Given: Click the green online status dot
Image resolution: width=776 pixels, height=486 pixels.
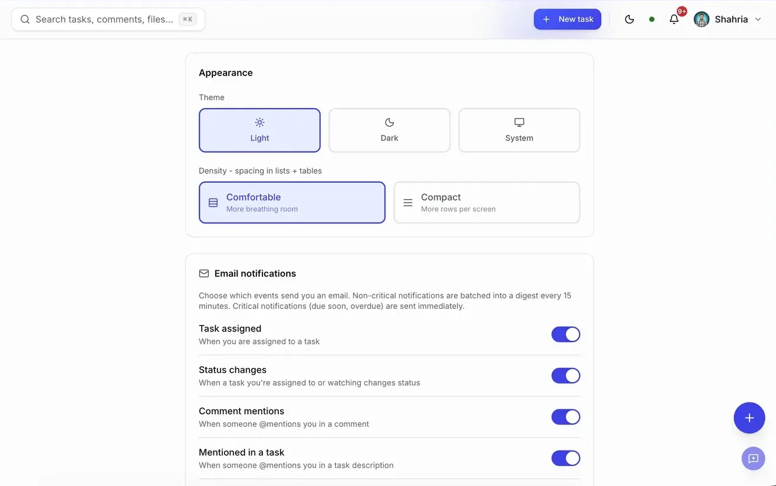Looking at the screenshot, I should pyautogui.click(x=652, y=19).
